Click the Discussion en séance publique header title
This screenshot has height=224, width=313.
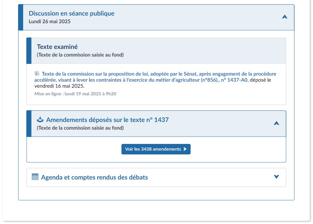pos(71,13)
